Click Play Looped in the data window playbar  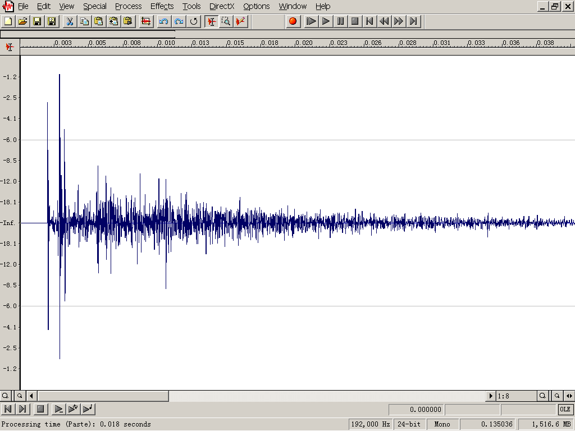click(x=73, y=409)
